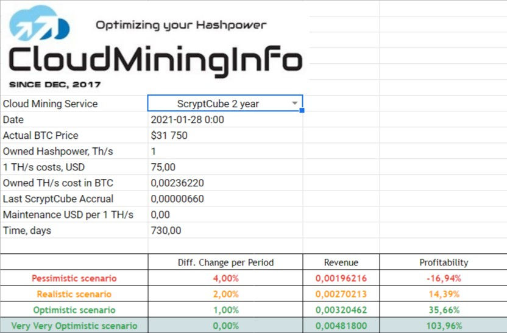Click the CloudMiningInfo cloud logo
The height and width of the screenshot is (333, 507).
[40, 23]
